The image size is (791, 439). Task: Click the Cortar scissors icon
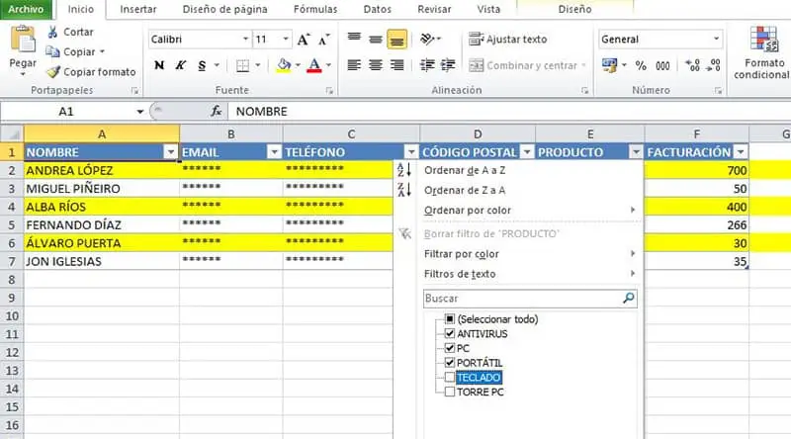(x=52, y=32)
